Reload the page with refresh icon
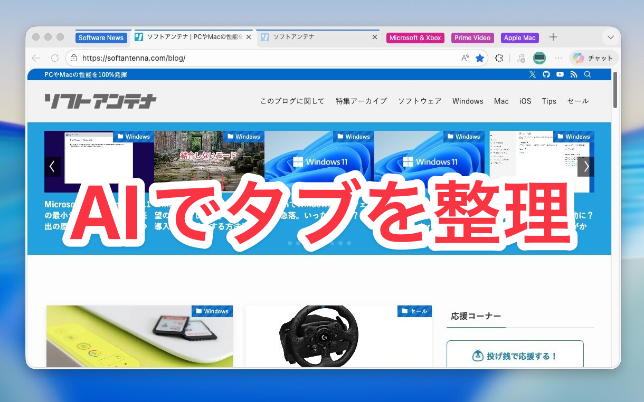This screenshot has width=644, height=402. point(55,58)
